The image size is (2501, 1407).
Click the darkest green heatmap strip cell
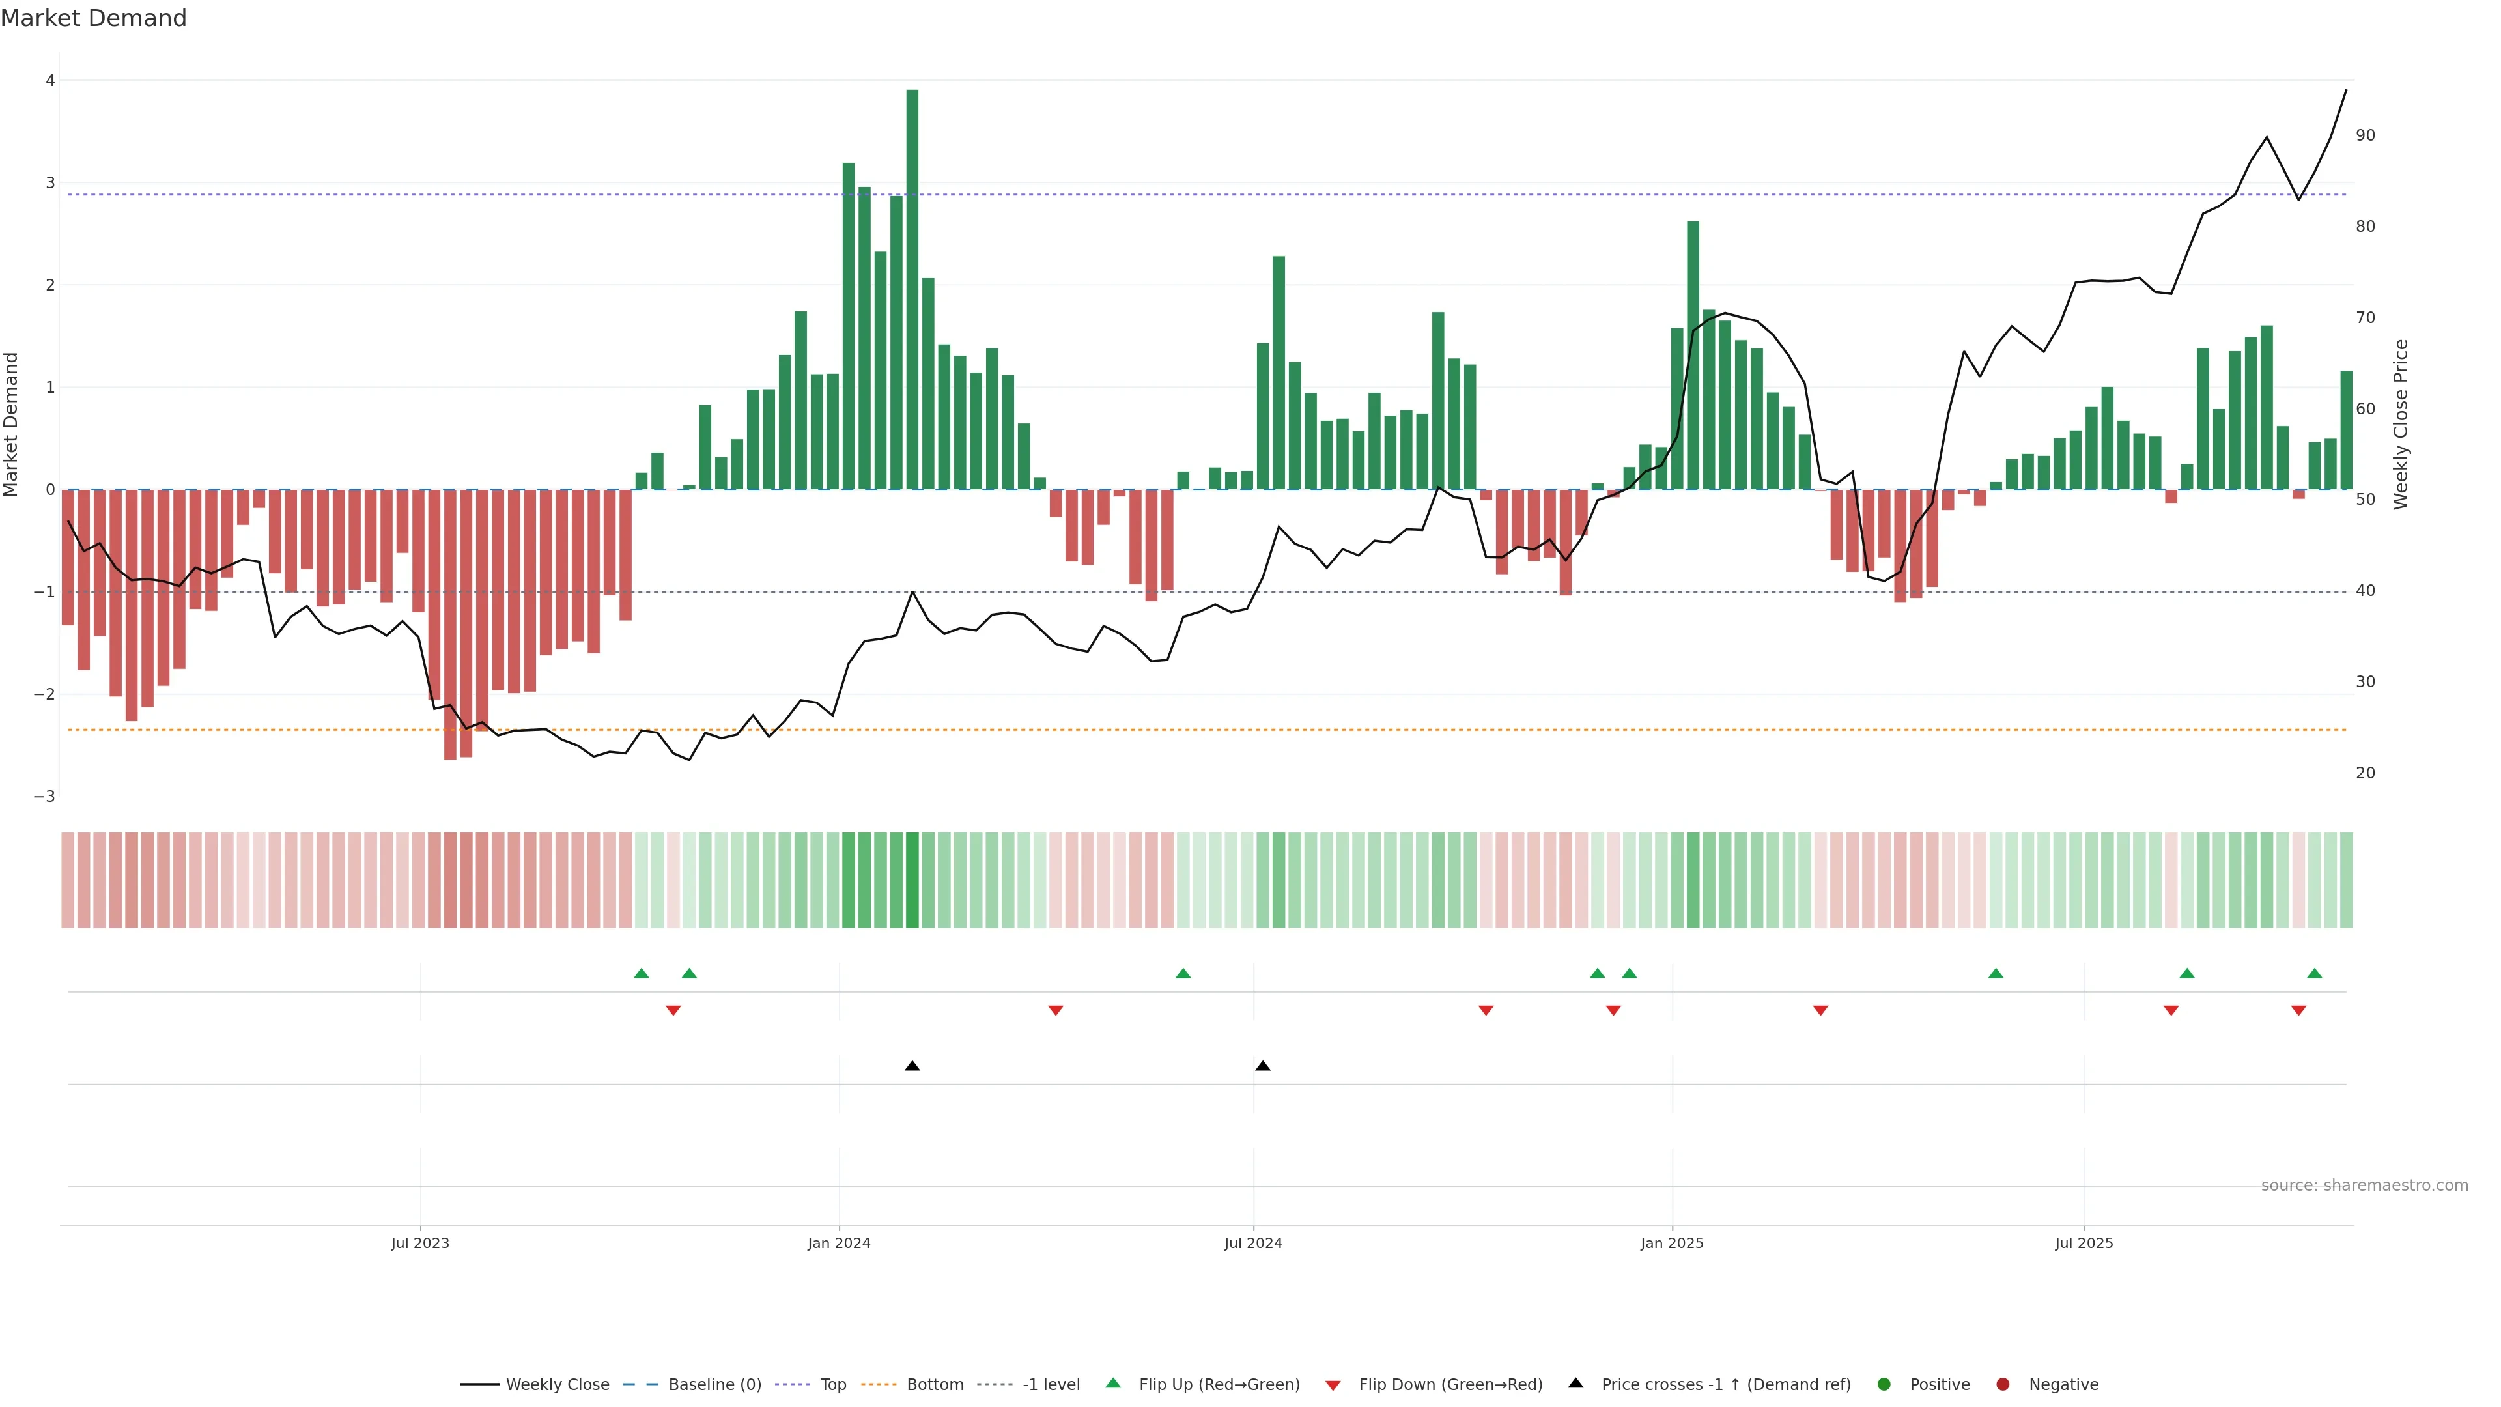[x=912, y=880]
